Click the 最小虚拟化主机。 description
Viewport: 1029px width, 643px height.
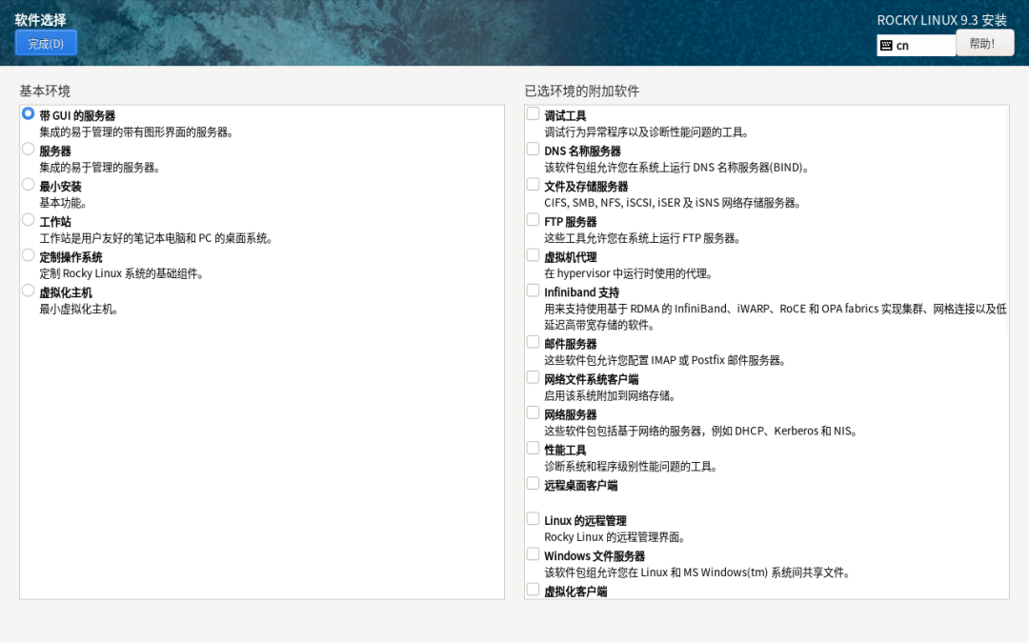point(79,309)
